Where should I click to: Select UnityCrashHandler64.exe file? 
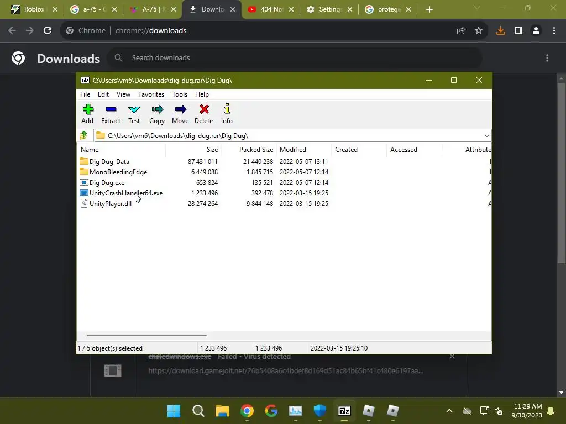(121, 193)
